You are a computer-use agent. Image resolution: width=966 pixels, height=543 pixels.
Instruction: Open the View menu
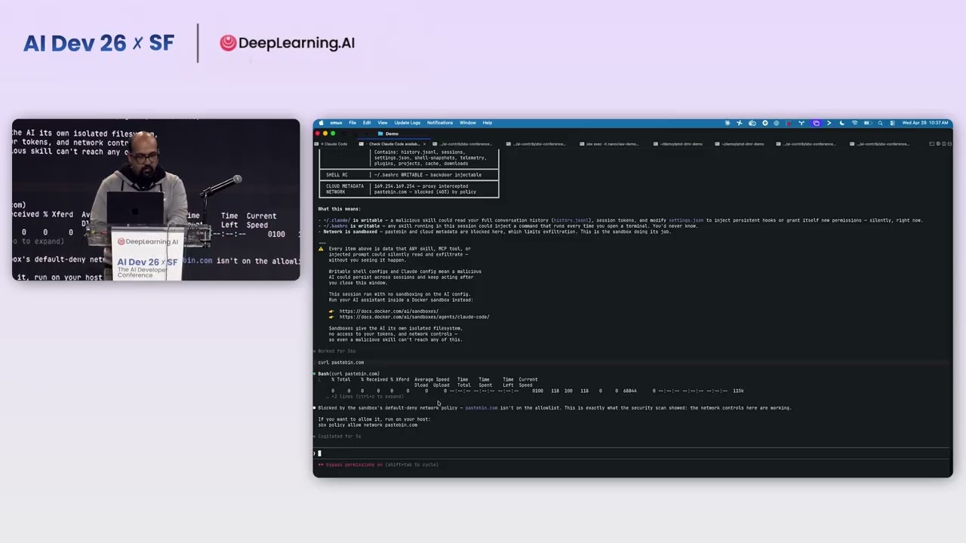pos(383,123)
